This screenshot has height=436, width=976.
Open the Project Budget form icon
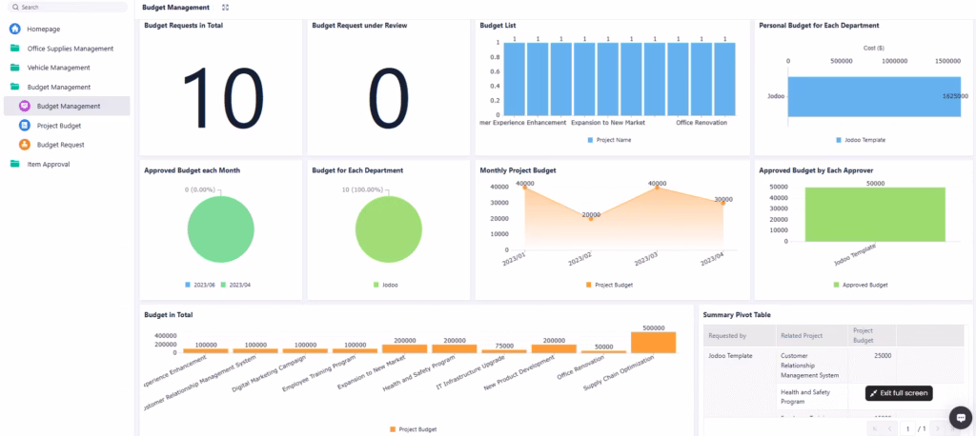point(25,125)
